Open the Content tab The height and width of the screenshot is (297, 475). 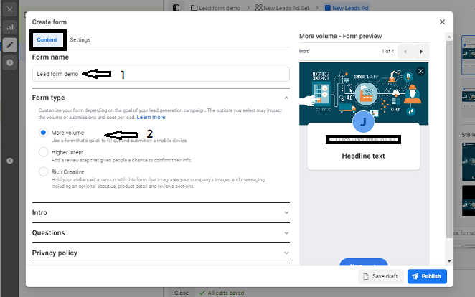47,40
